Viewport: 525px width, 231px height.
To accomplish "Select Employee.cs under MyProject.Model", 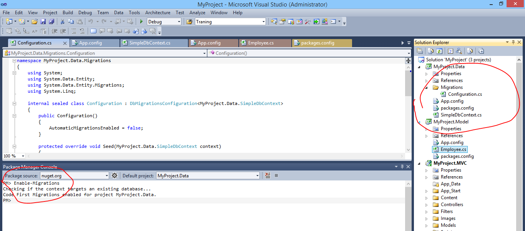I will pyautogui.click(x=454, y=149).
